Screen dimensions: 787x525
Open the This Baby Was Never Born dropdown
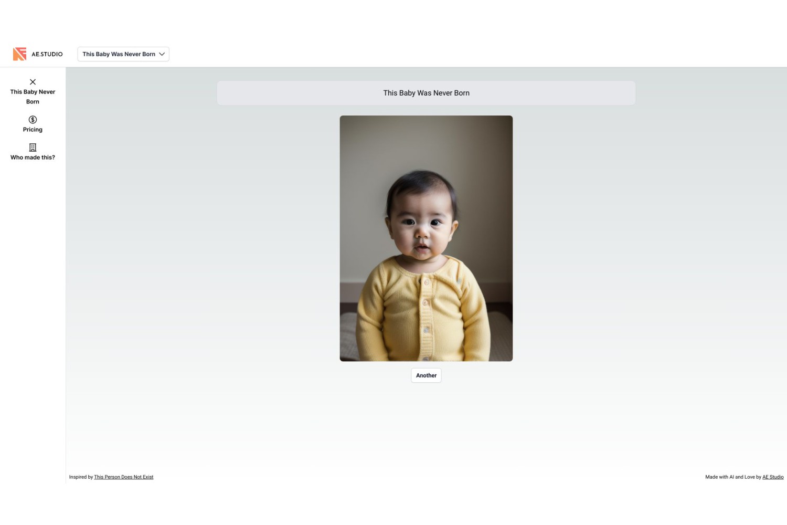tap(123, 54)
